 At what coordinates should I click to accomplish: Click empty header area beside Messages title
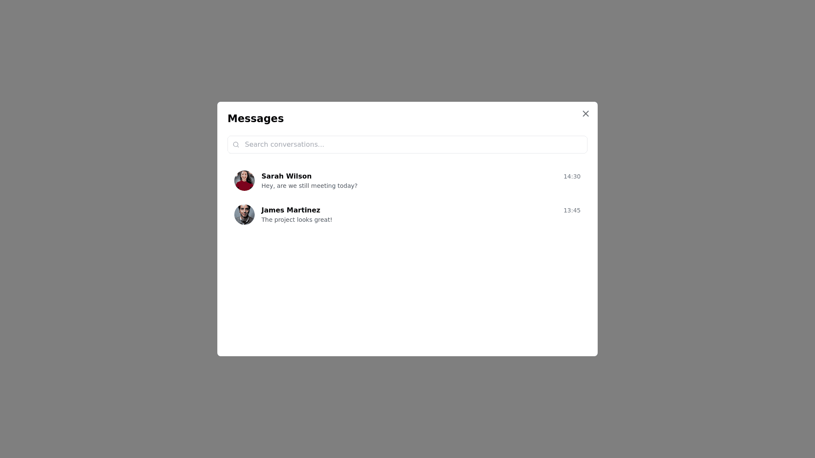tap(429, 119)
